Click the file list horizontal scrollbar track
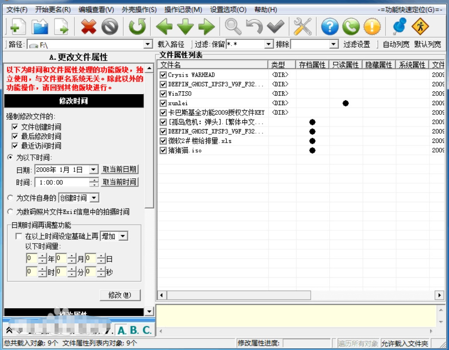The image size is (449, 350). 372,295
